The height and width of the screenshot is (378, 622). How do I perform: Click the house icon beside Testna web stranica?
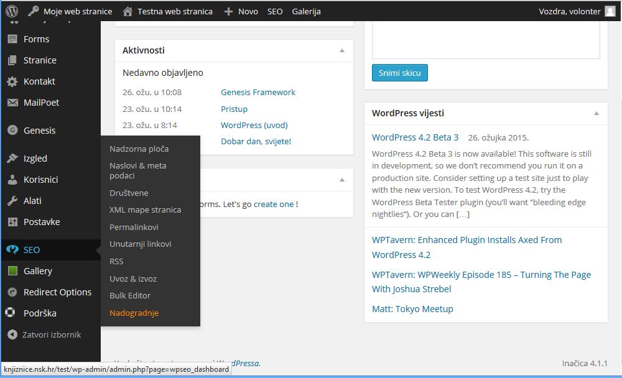[128, 12]
